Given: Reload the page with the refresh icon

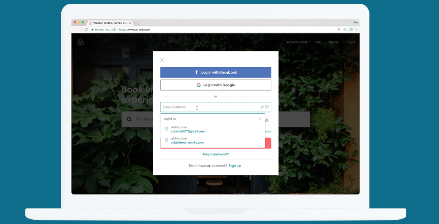Looking at the screenshot, I should click(x=86, y=29).
